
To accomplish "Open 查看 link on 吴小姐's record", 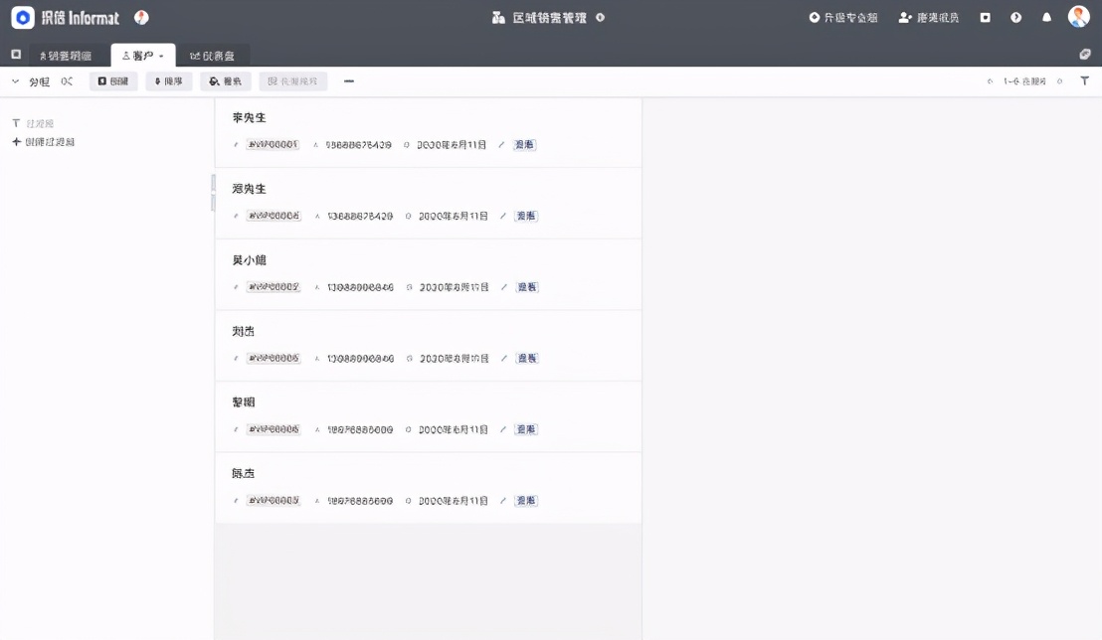I will pos(525,286).
